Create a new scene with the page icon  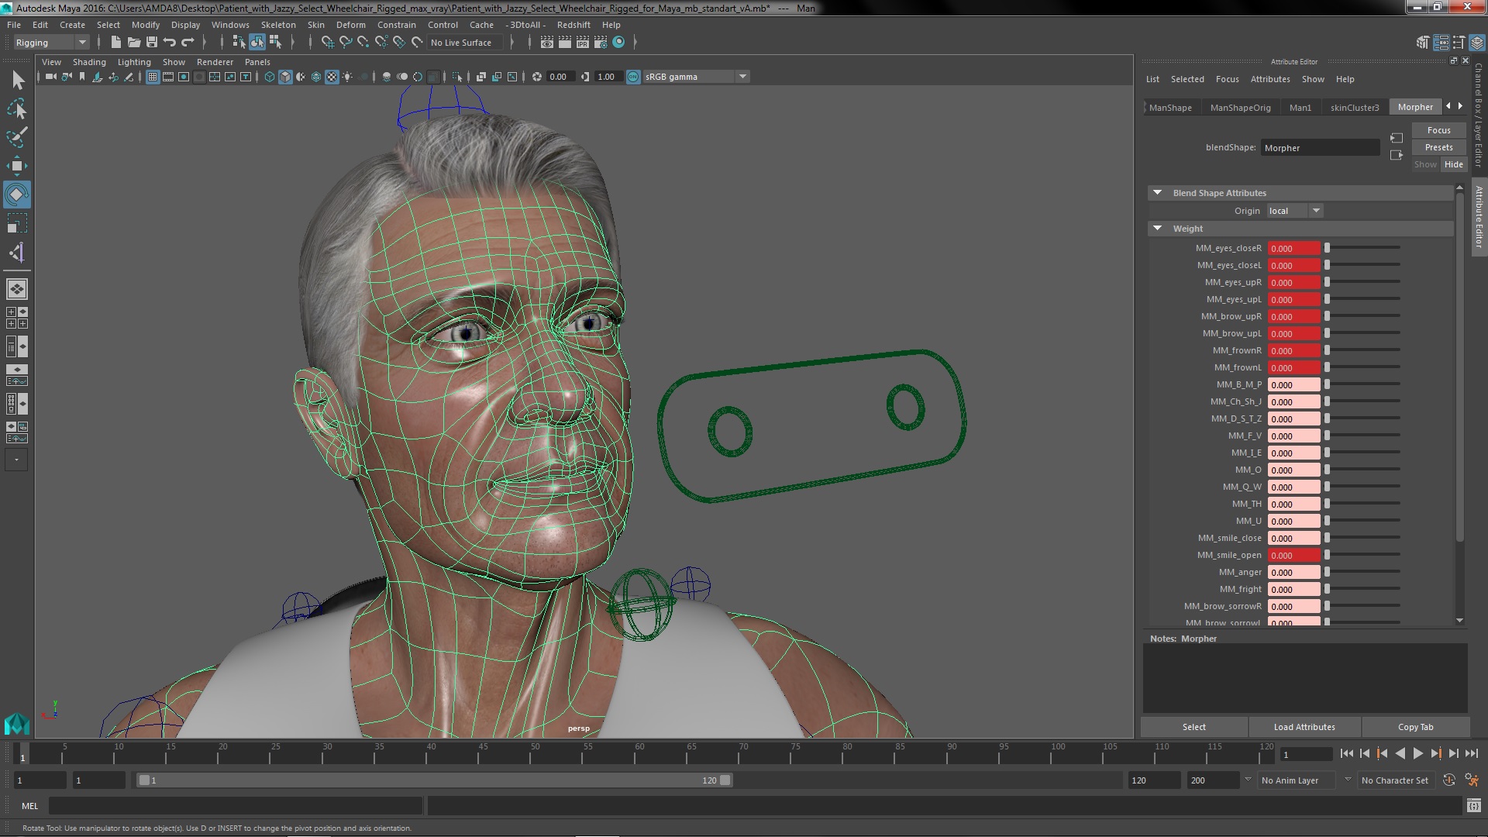(x=115, y=43)
